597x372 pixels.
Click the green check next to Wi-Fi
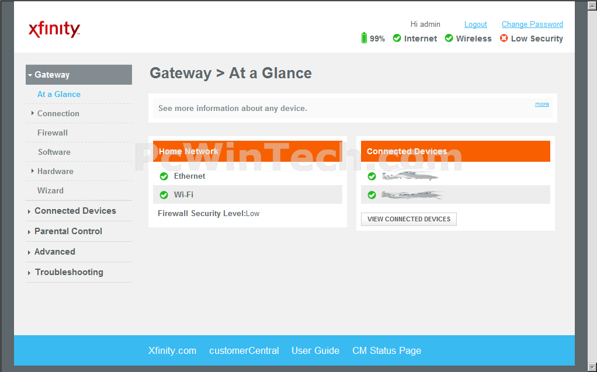coord(164,195)
